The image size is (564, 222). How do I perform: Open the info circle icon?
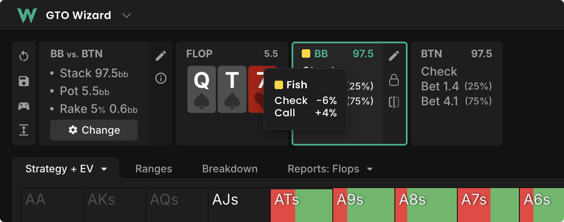point(161,79)
